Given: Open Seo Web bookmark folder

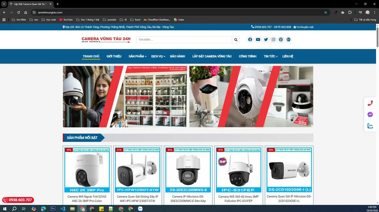Looking at the screenshot, I should pos(19,20).
